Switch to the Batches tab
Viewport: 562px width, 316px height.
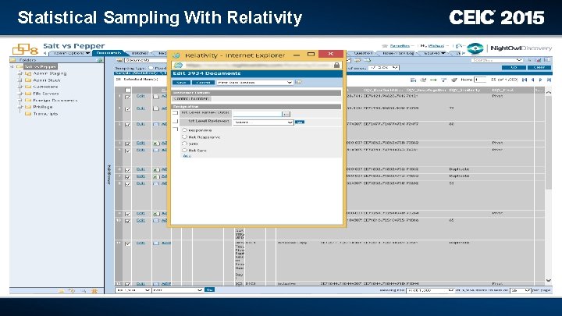pos(140,53)
